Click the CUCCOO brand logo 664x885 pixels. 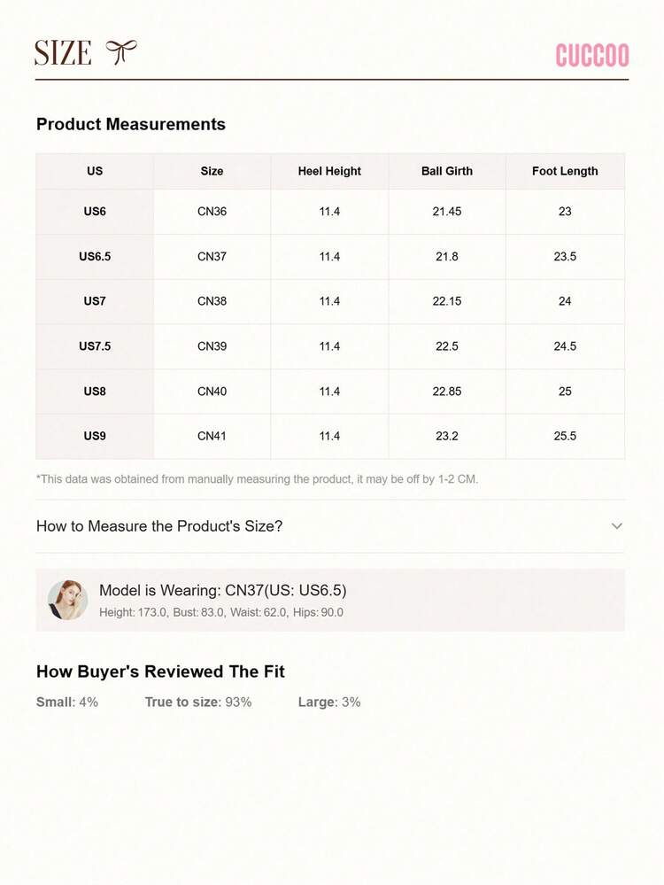tap(592, 56)
